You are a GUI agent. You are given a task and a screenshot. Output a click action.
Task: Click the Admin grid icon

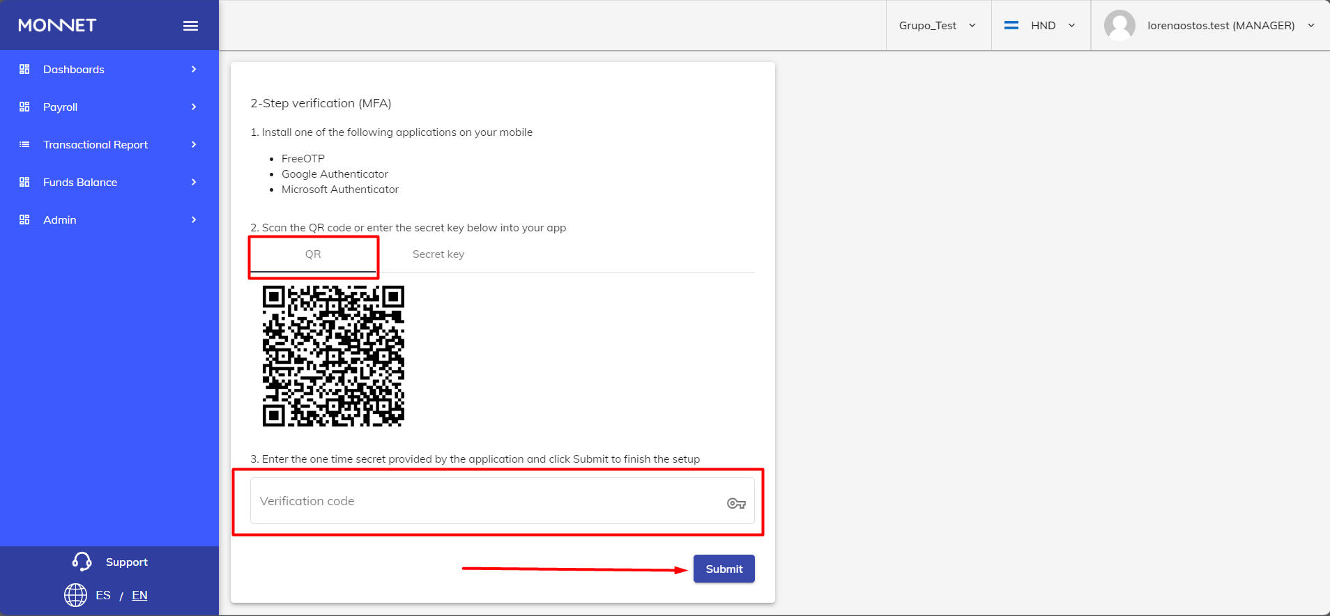coord(24,220)
